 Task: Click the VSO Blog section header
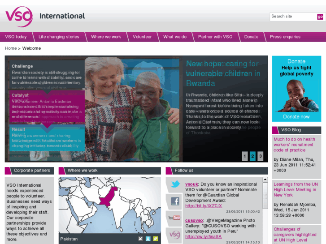click(296, 130)
